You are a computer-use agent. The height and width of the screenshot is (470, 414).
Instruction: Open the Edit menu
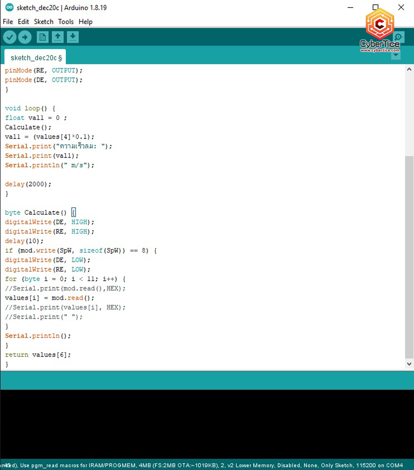click(x=23, y=22)
